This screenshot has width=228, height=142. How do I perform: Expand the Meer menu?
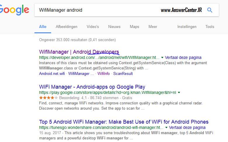[x=153, y=27]
